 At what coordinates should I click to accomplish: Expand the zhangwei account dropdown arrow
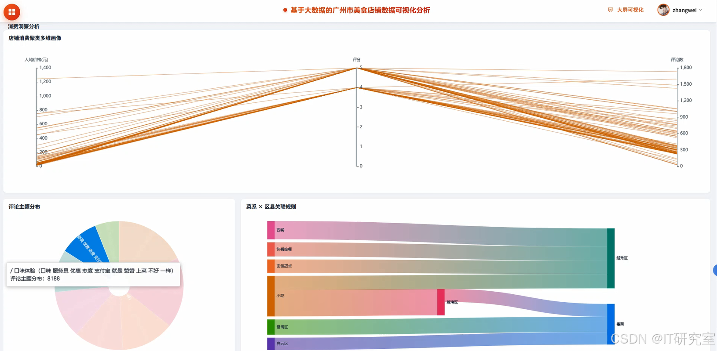click(701, 10)
